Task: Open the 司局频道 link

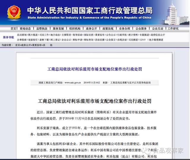Action: [133, 40]
